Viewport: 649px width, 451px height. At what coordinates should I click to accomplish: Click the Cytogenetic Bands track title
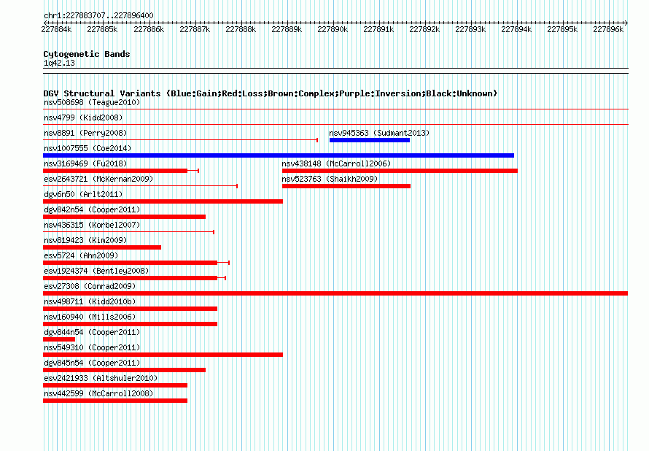87,54
